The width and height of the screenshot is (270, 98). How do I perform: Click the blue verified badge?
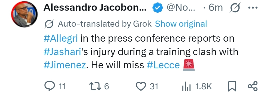(x=157, y=8)
